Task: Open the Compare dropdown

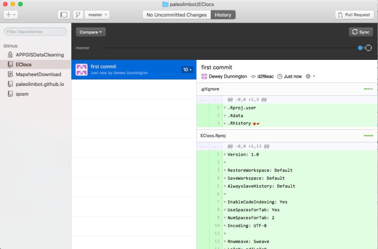Action: [x=91, y=32]
